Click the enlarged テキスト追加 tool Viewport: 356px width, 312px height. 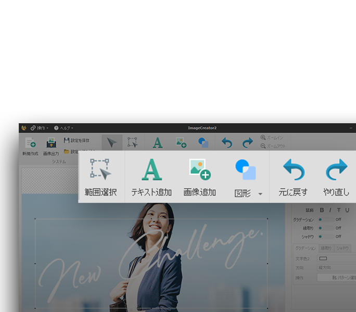[151, 177]
